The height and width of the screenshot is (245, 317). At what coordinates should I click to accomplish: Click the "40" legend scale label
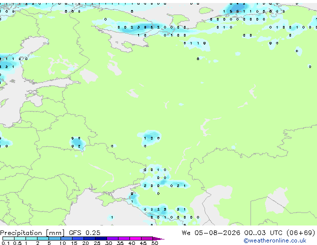[x=131, y=243]
